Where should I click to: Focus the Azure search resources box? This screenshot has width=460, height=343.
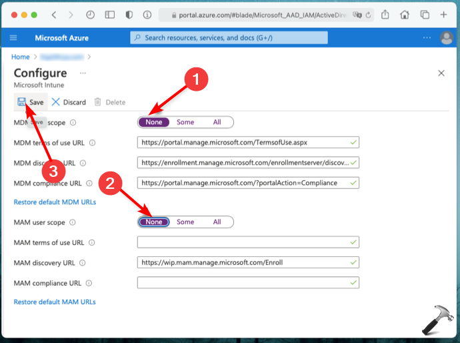(x=229, y=37)
